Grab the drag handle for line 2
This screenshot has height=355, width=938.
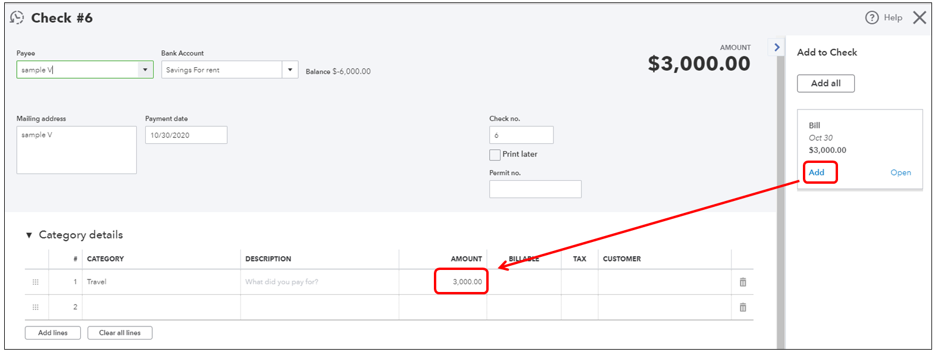36,307
